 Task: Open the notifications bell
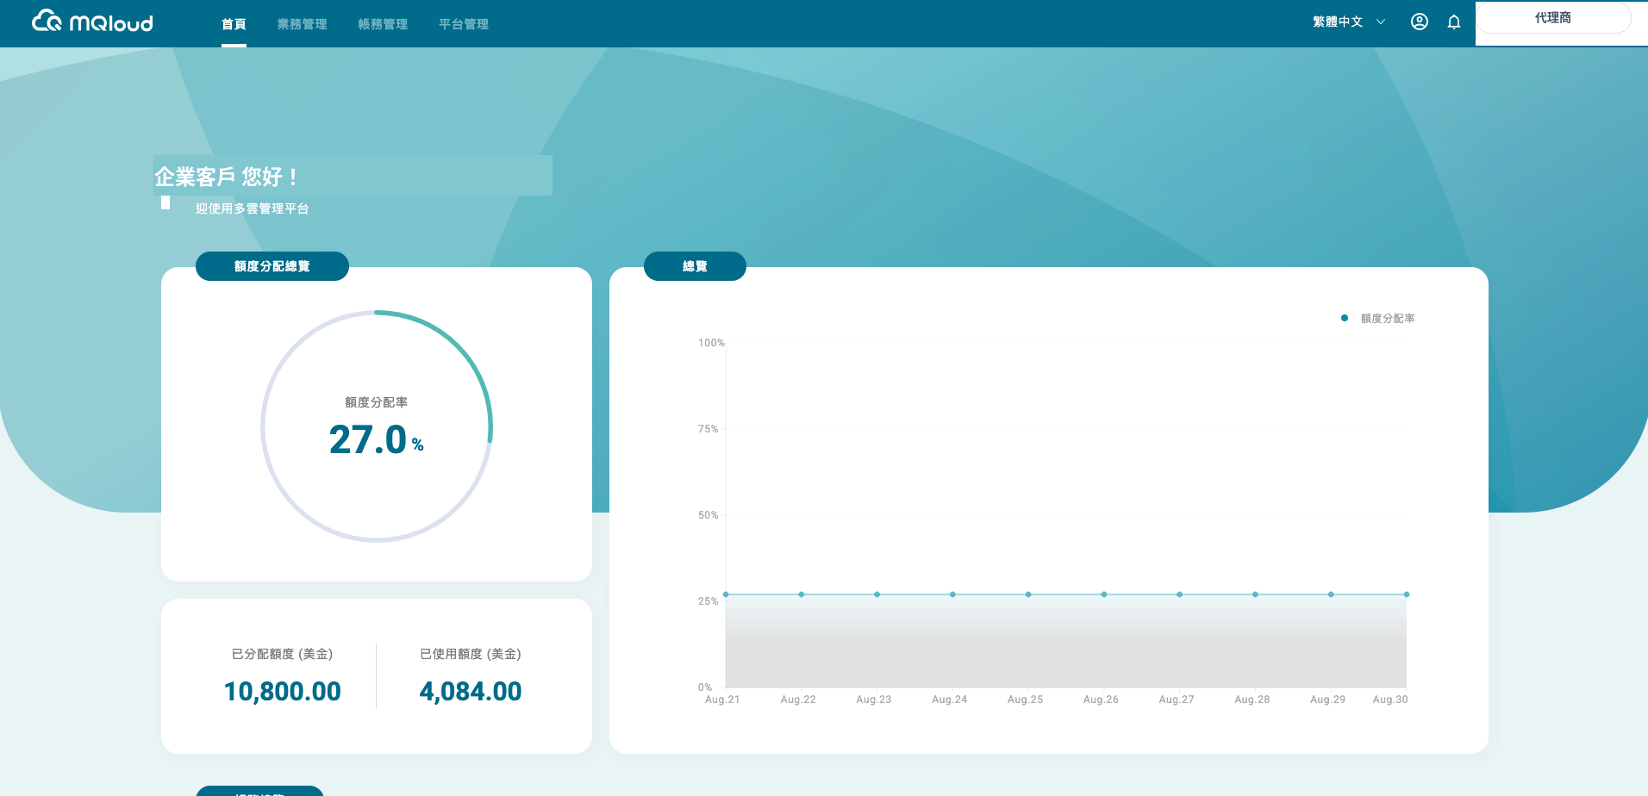tap(1454, 22)
